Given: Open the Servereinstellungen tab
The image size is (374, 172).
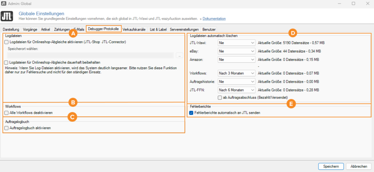Looking at the screenshot, I should coord(184,30).
